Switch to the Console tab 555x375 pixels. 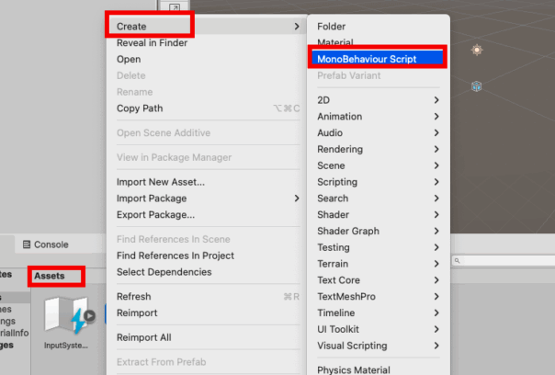51,244
